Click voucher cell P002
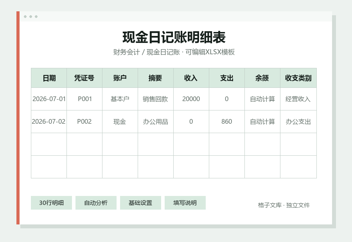 [x=84, y=122]
